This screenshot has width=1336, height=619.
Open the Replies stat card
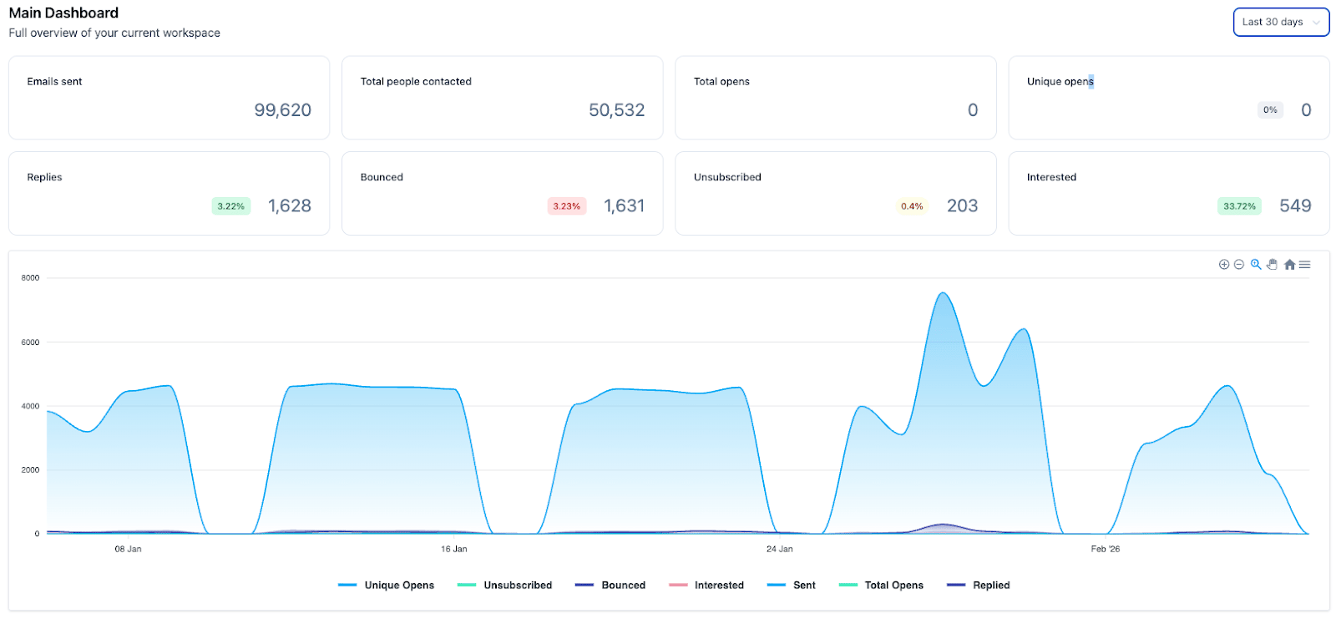pos(170,194)
